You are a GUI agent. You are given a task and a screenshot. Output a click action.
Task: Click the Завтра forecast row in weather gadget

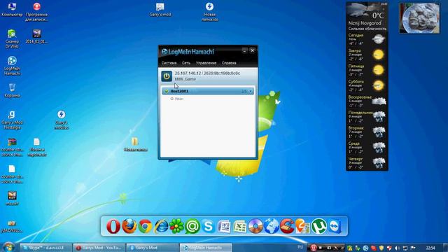pyautogui.click(x=367, y=55)
